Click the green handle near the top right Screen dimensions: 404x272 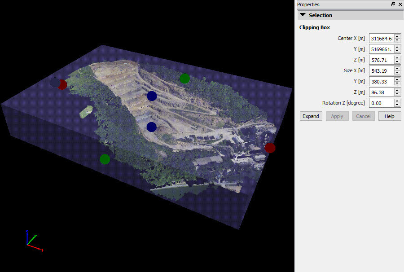(184, 79)
